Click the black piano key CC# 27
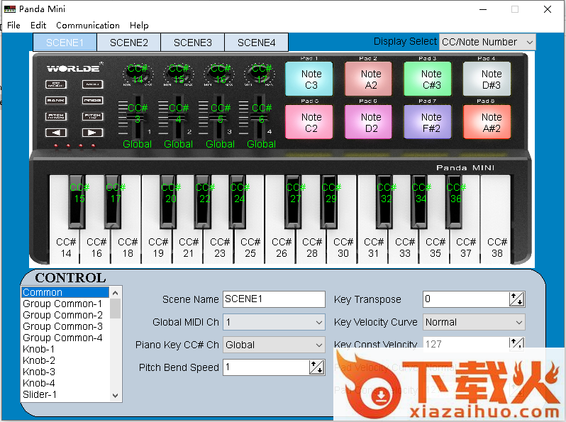566x422 pixels. (293, 201)
